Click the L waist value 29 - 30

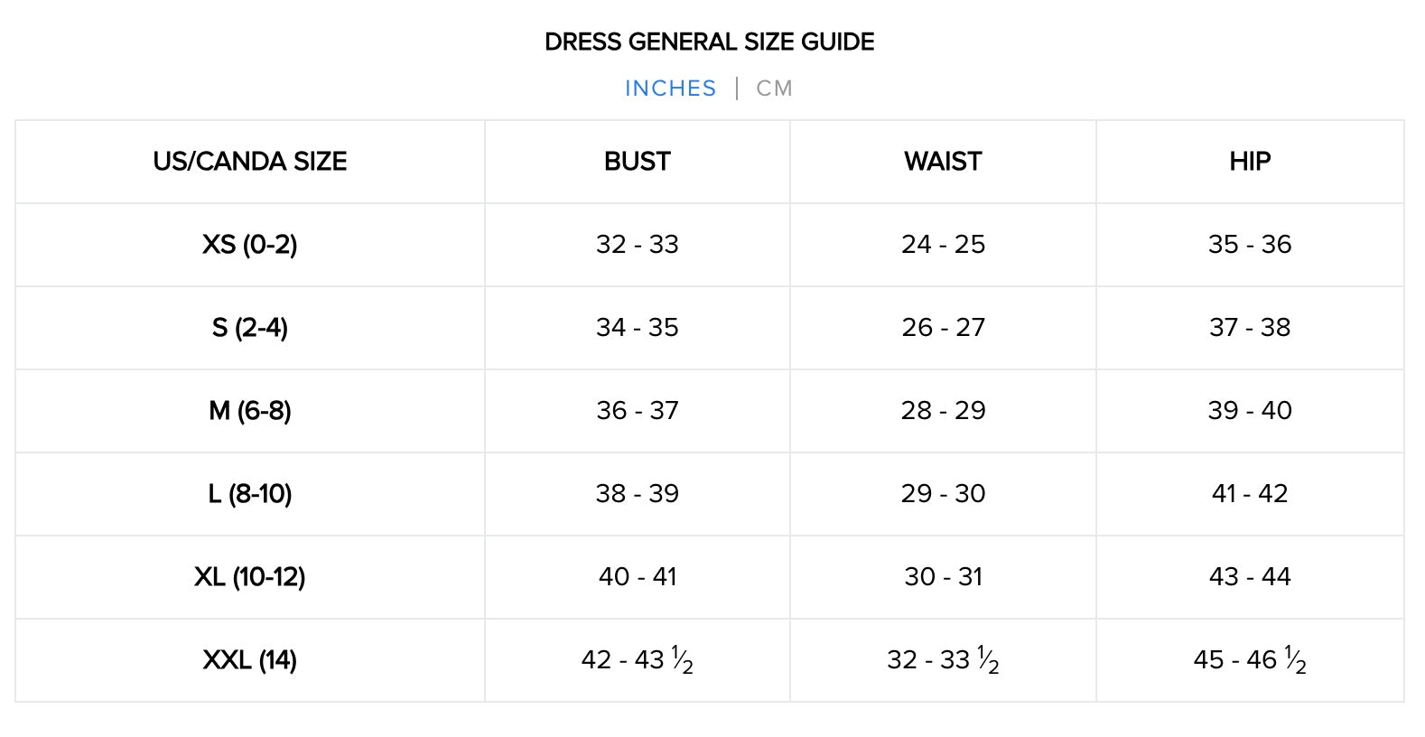tap(943, 494)
